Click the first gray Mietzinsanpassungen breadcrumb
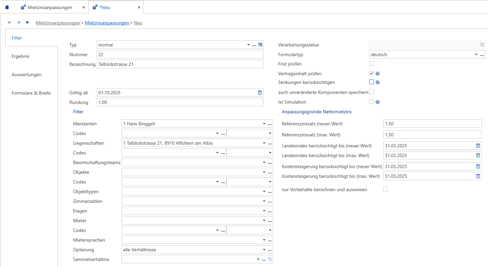The image size is (488, 267). click(58, 23)
